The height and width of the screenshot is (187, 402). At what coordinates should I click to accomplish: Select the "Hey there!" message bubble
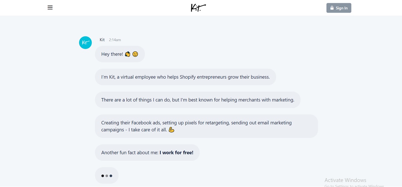click(x=120, y=54)
